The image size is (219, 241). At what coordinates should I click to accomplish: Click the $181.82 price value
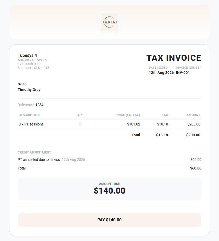[133, 124]
